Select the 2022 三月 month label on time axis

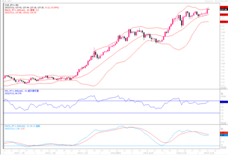[82, 153]
